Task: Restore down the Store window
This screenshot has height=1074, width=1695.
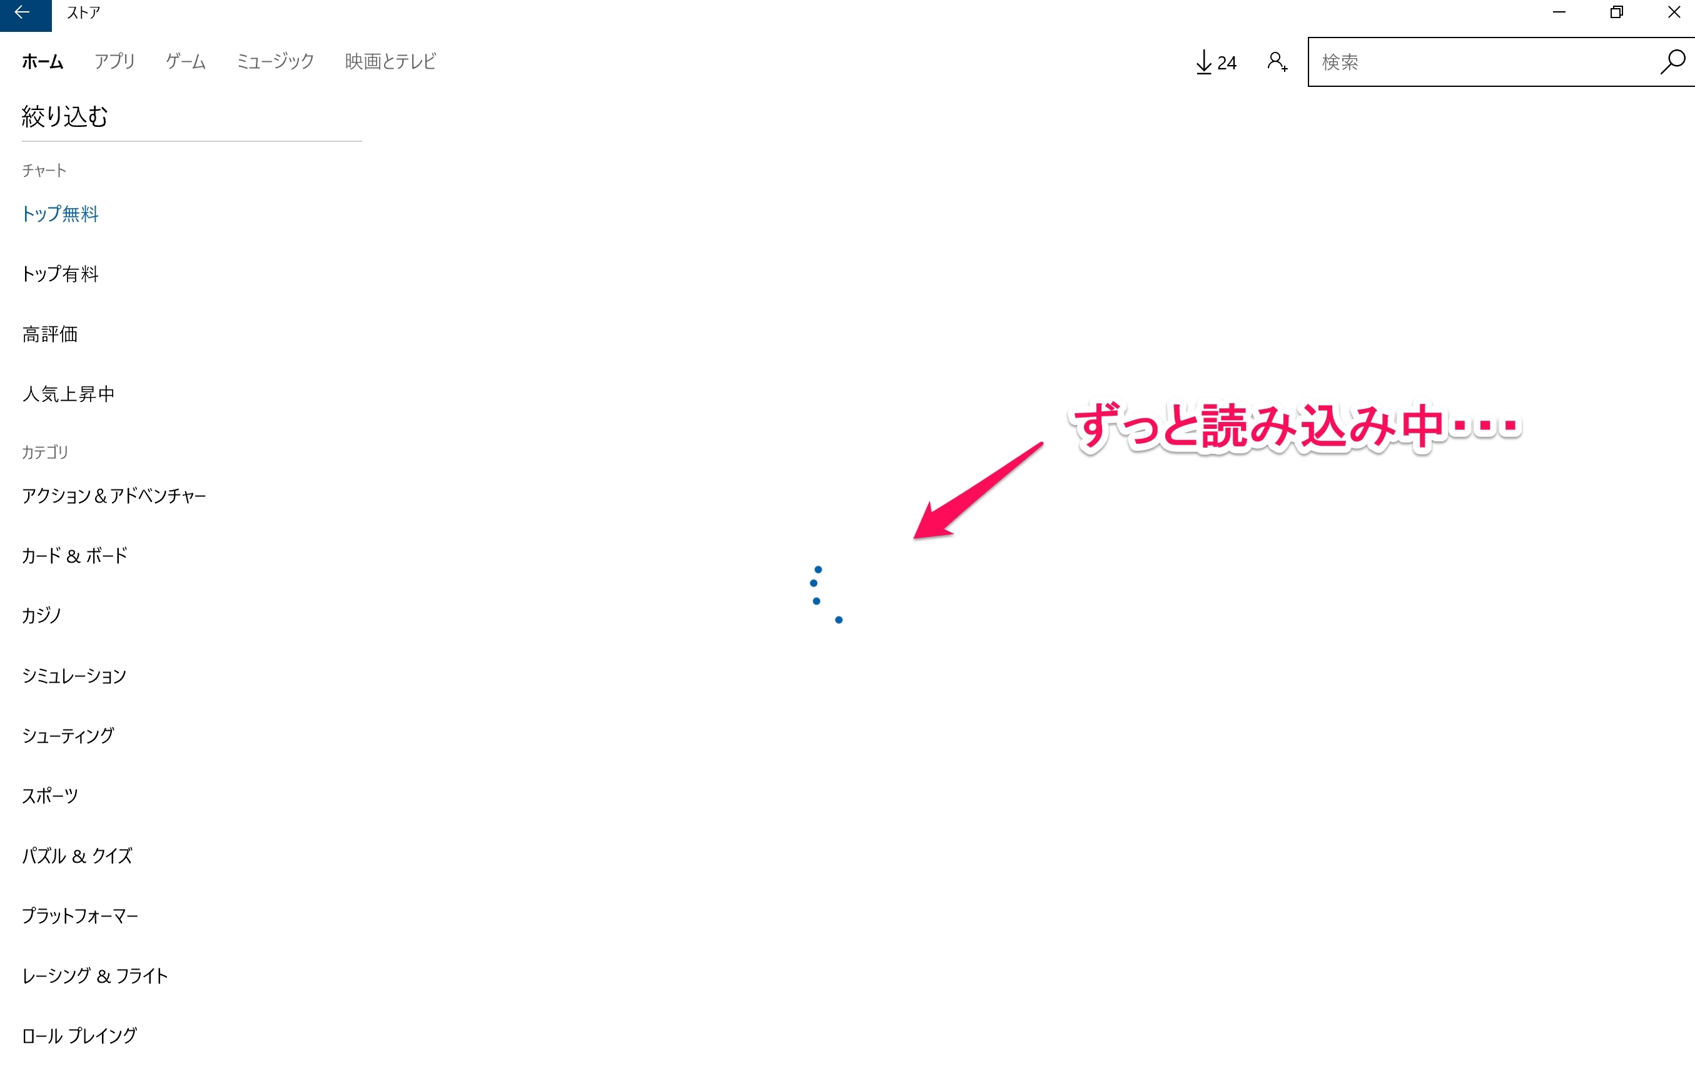Action: pos(1617,13)
